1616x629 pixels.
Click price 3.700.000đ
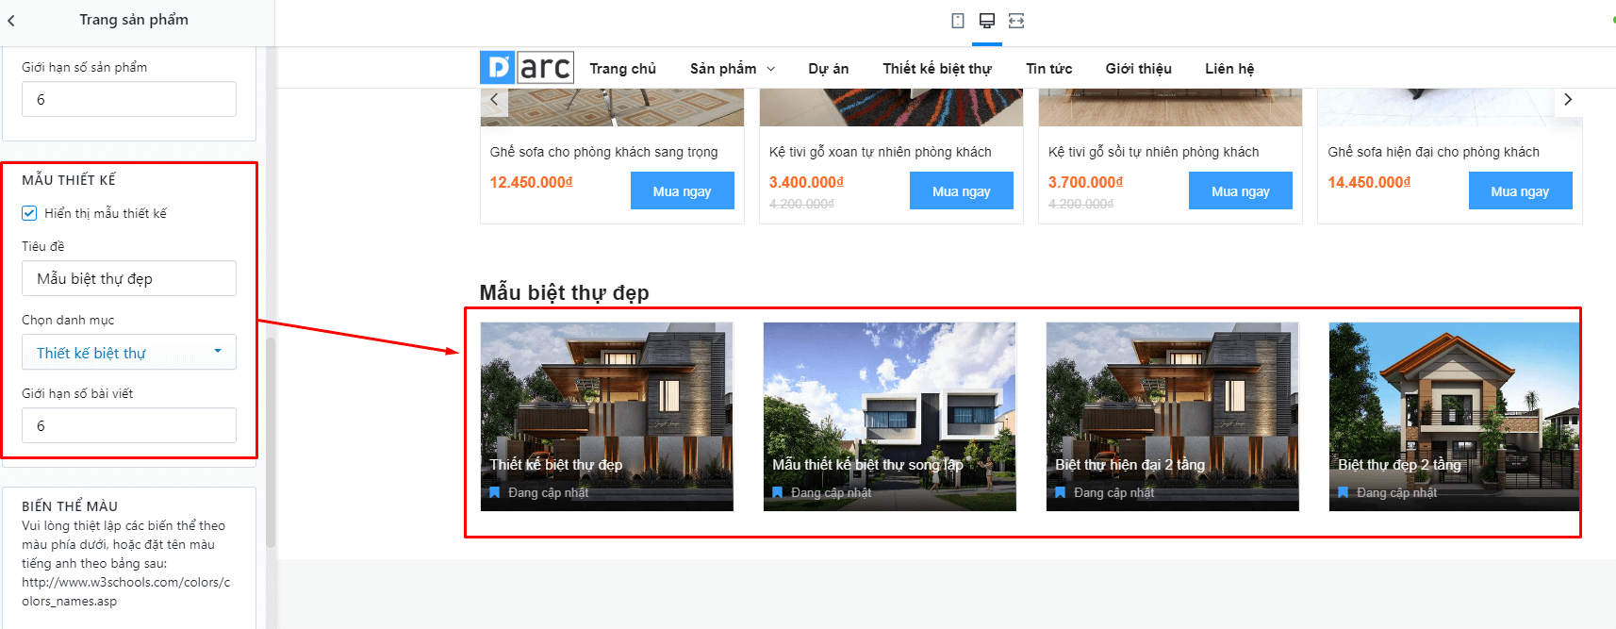coord(1085,182)
